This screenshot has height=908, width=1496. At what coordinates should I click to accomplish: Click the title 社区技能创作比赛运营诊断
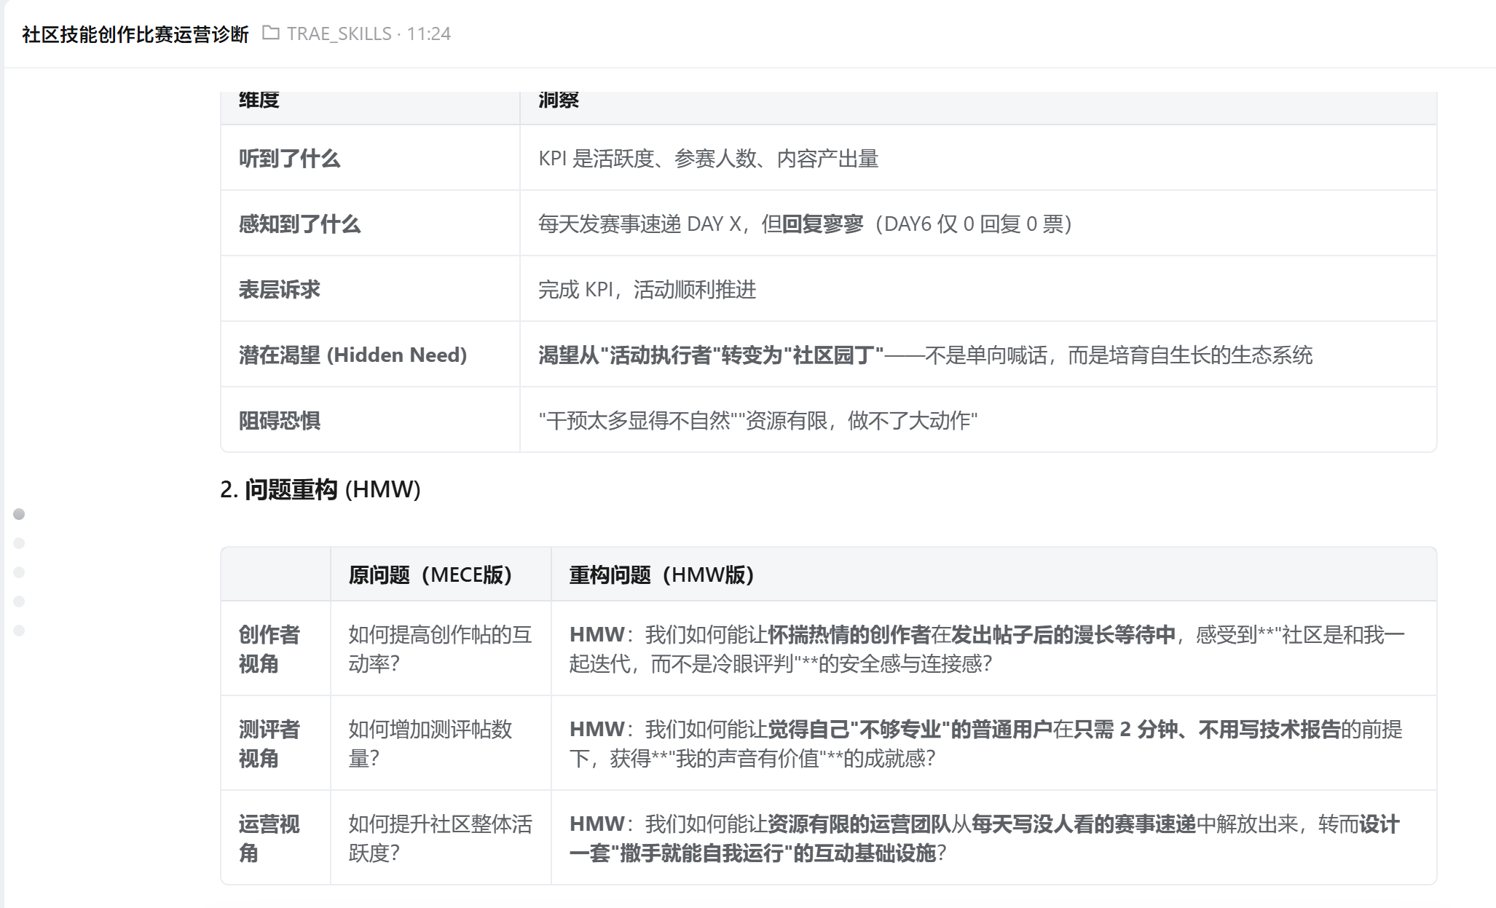point(135,34)
